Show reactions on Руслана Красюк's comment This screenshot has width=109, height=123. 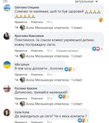click(x=64, y=97)
